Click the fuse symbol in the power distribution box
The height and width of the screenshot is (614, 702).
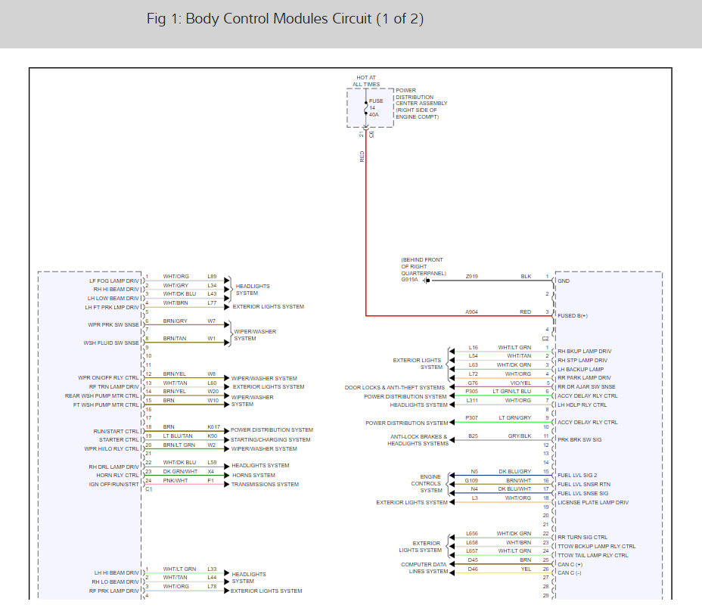[x=366, y=108]
